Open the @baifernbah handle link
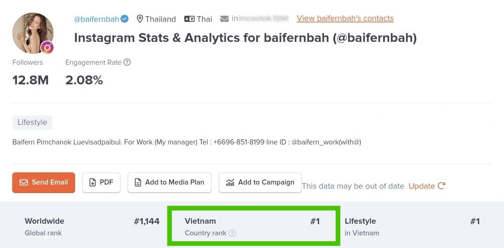 tap(97, 19)
